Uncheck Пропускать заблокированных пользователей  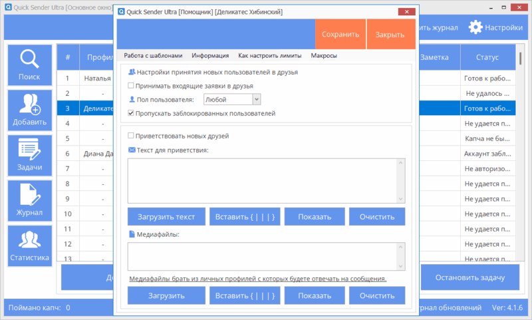(130, 114)
